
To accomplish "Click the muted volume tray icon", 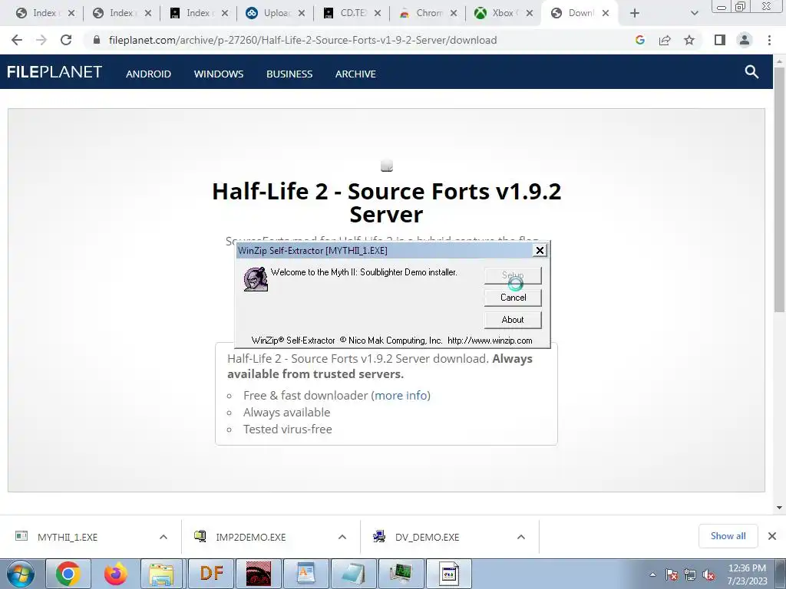I will coord(708,574).
